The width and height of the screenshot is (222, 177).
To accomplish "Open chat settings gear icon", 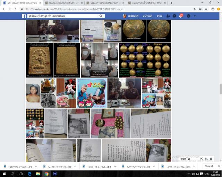I will point(211,159).
